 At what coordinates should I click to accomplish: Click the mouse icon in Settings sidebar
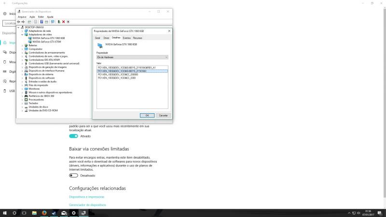[5, 62]
